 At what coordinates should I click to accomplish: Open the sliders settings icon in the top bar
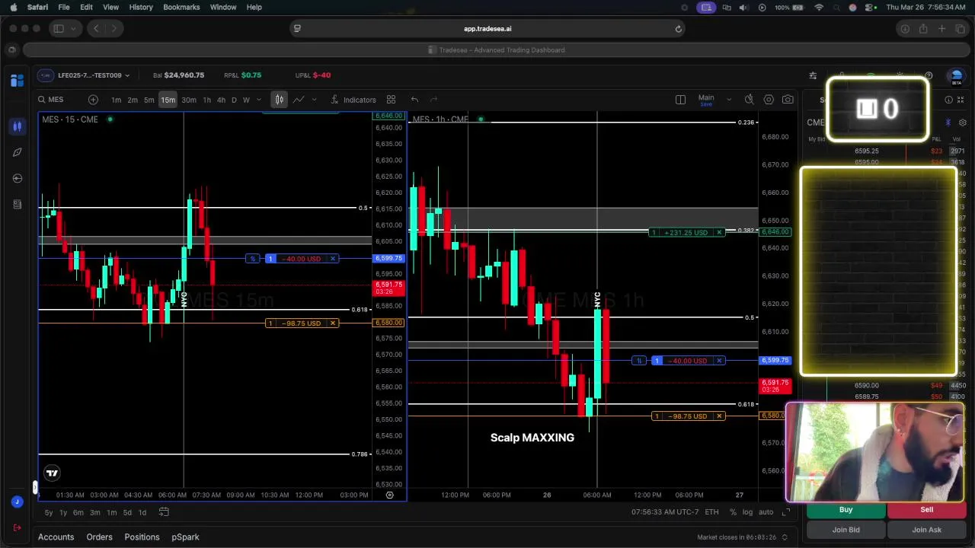point(813,75)
